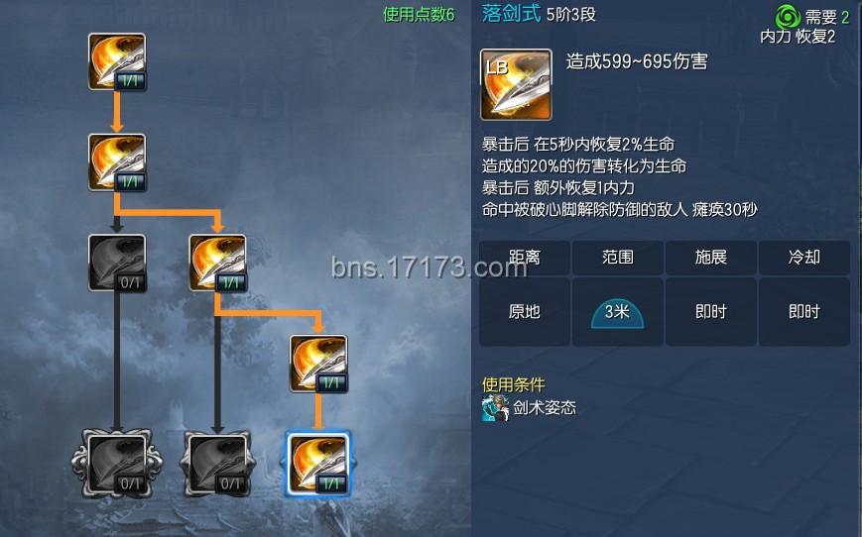The width and height of the screenshot is (862, 537).
Task: Click the 范围 column header
Action: point(617,257)
